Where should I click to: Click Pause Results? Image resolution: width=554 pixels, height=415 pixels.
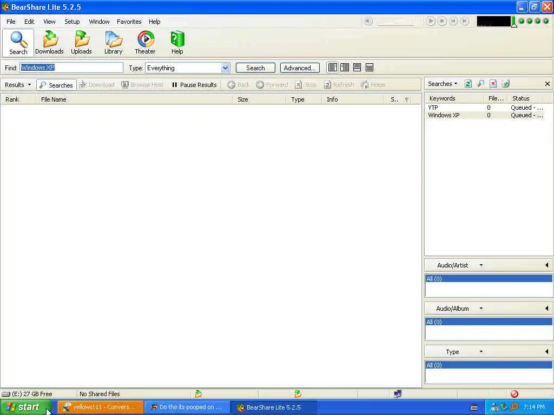[194, 85]
